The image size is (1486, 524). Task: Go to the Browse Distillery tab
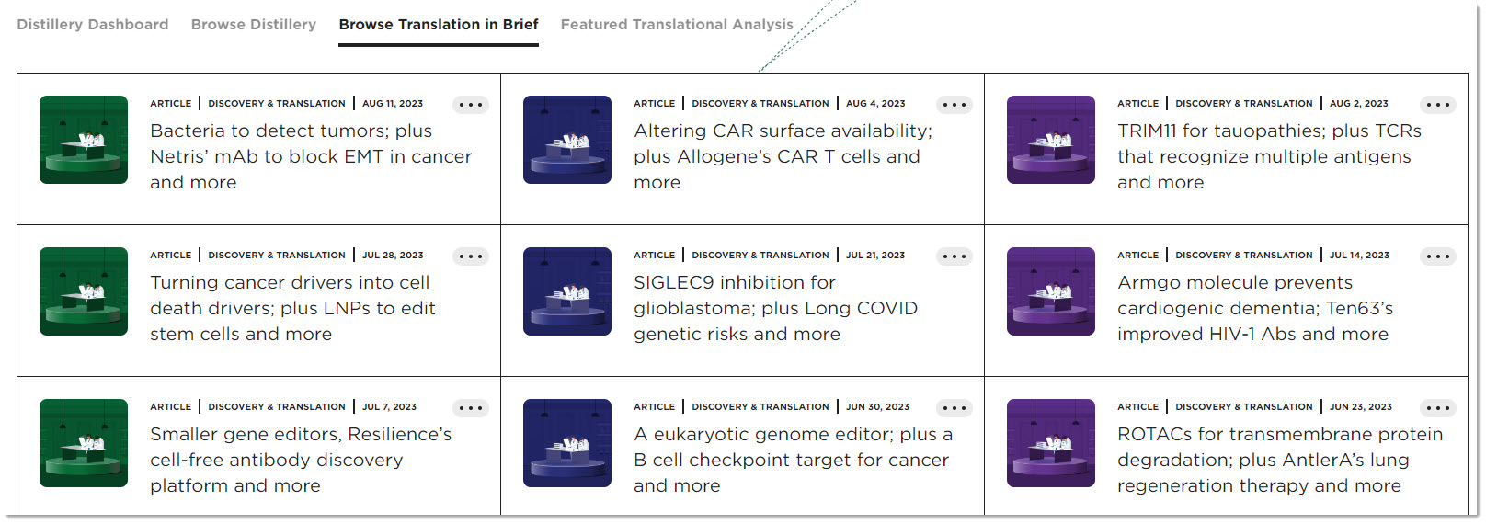tap(253, 25)
